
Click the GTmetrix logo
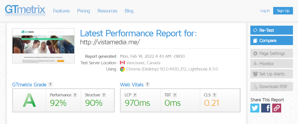[25, 10]
